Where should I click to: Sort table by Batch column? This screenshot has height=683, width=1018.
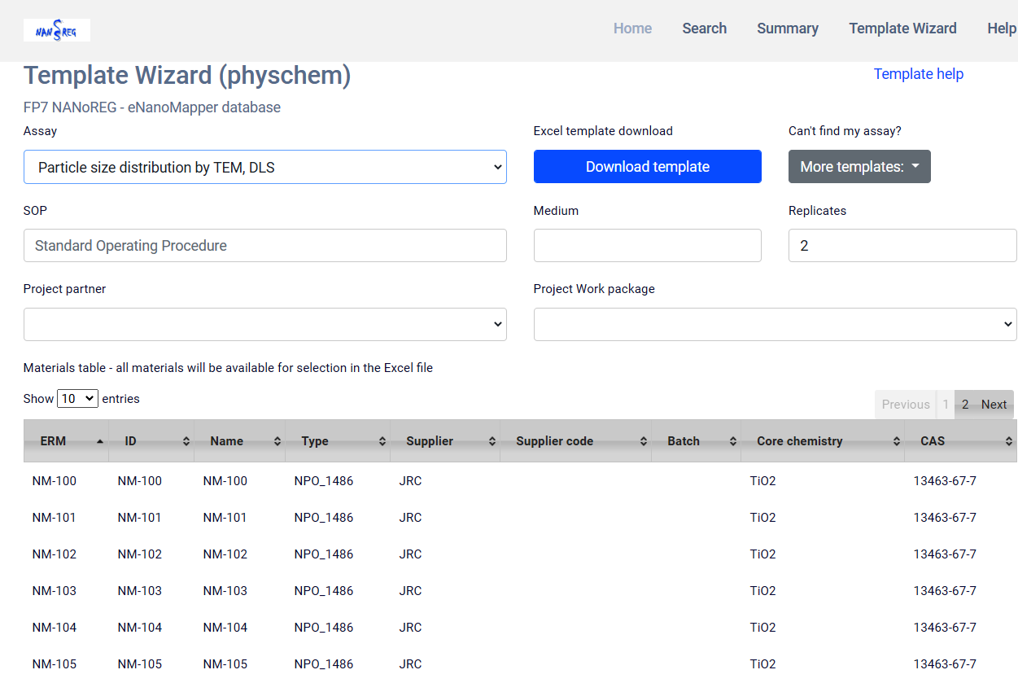[697, 441]
